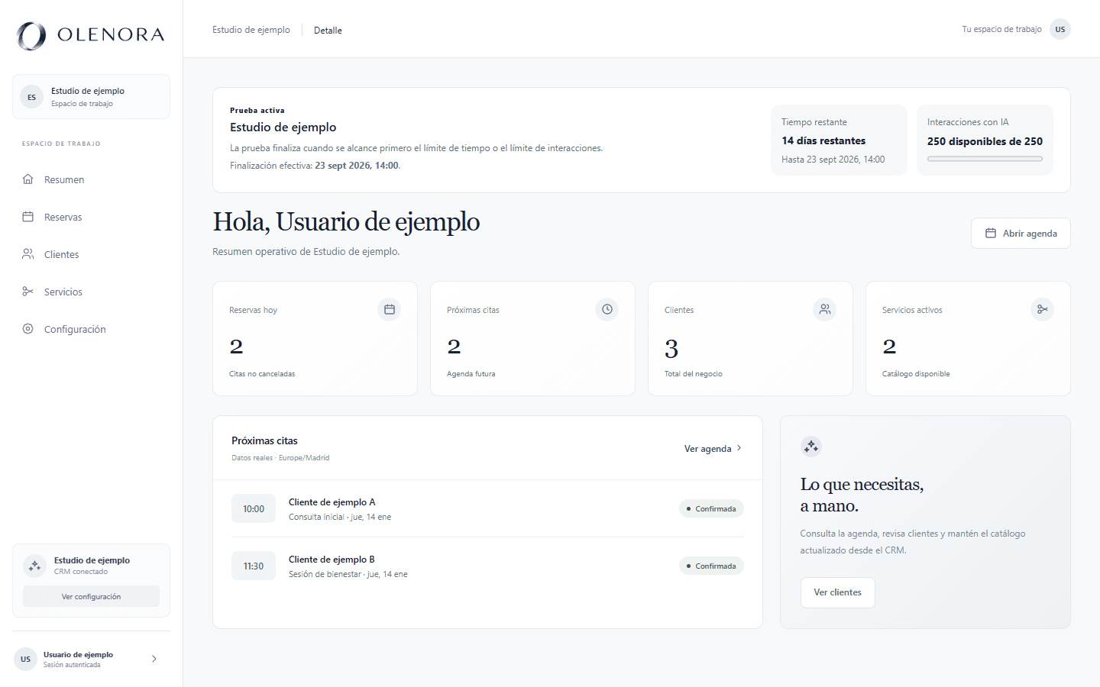This screenshot has width=1100, height=687.
Task: Click the Servicios scissors icon in sidebar
Action: (28, 292)
